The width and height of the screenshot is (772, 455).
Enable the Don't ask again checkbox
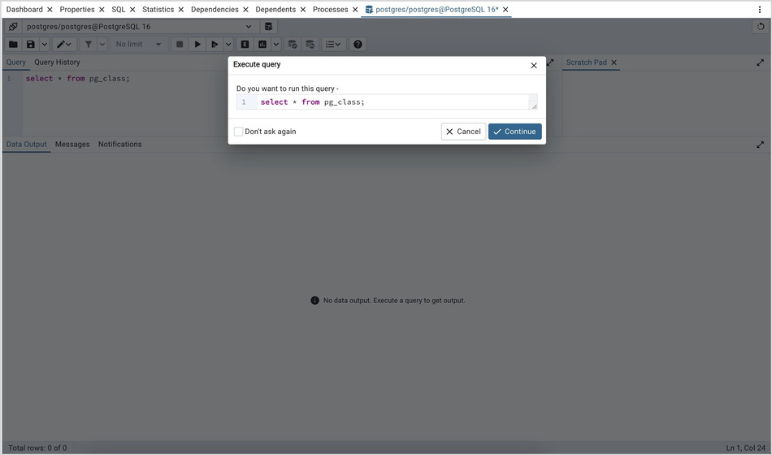tap(239, 132)
